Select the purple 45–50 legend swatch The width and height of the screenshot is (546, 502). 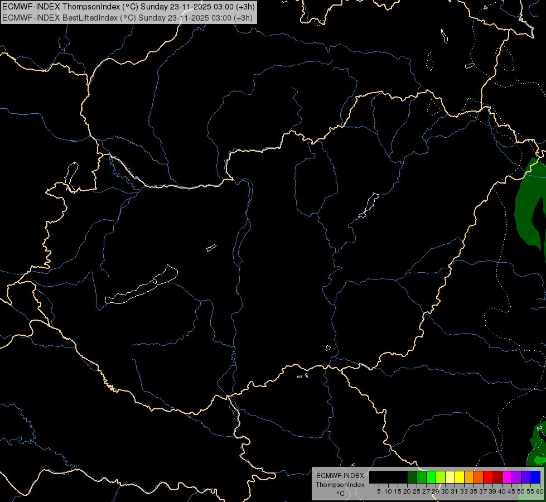coord(516,477)
